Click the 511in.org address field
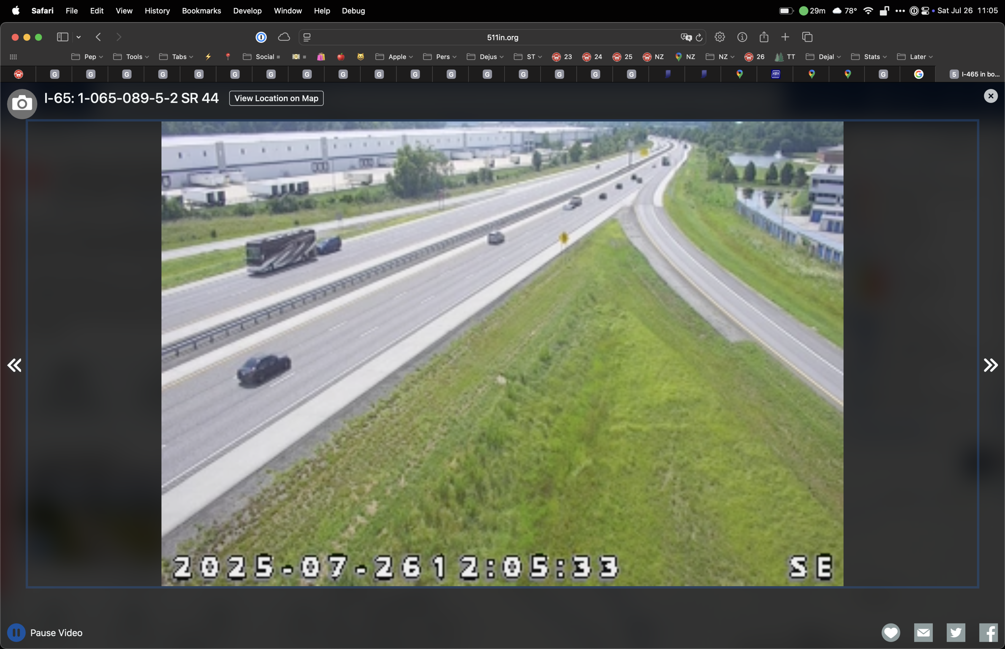Viewport: 1005px width, 649px height. tap(502, 37)
